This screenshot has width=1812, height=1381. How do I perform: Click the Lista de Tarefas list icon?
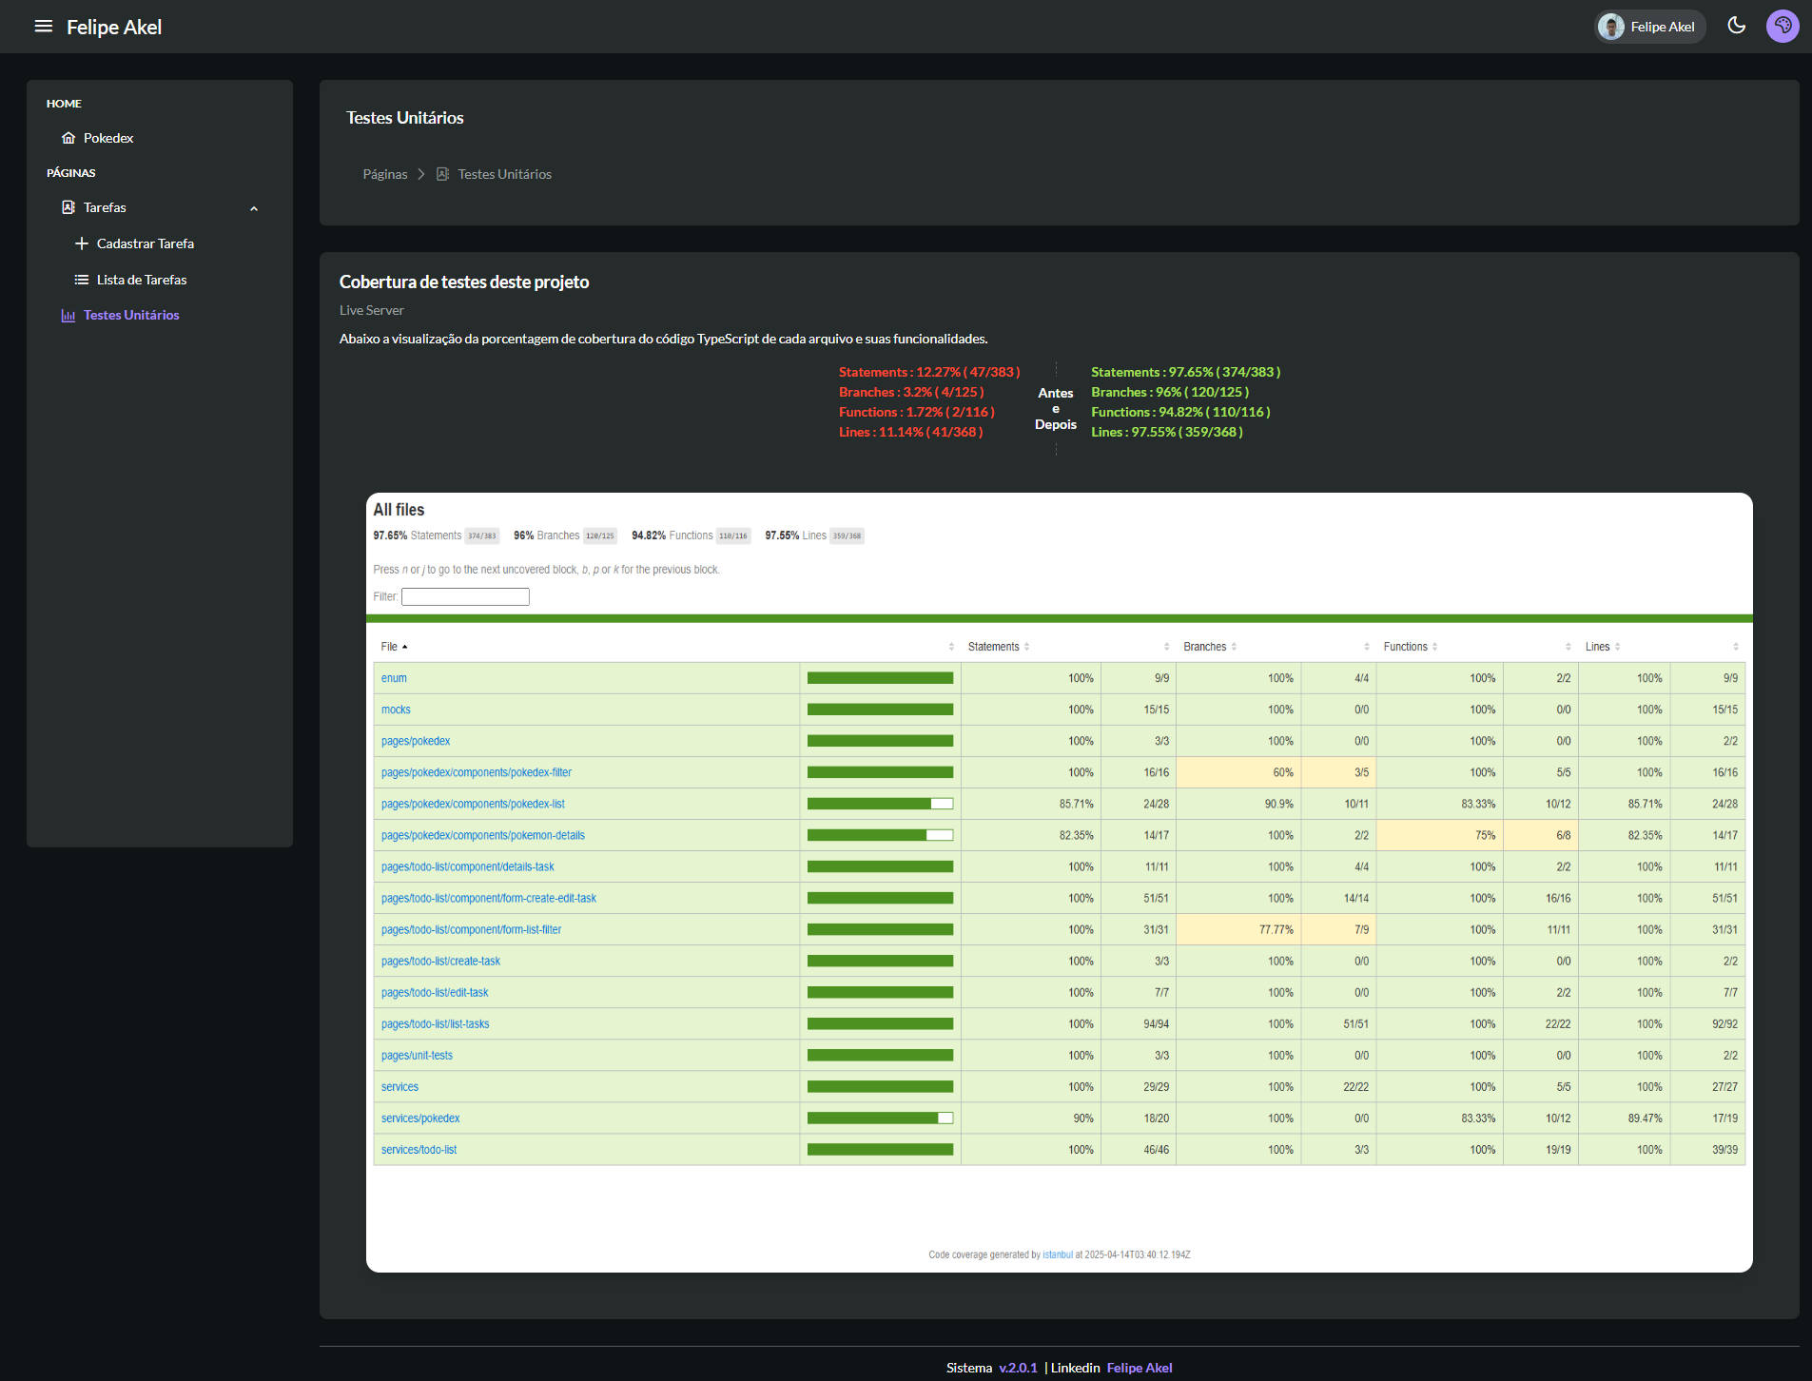tap(82, 280)
